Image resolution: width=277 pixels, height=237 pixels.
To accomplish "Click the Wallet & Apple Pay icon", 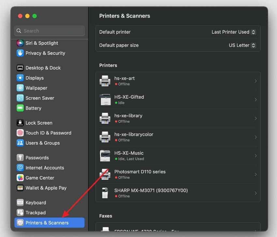I will (x=20, y=188).
